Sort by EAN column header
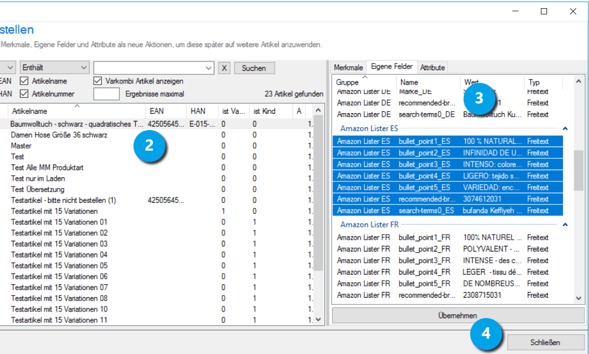The width and height of the screenshot is (589, 354). 166,111
